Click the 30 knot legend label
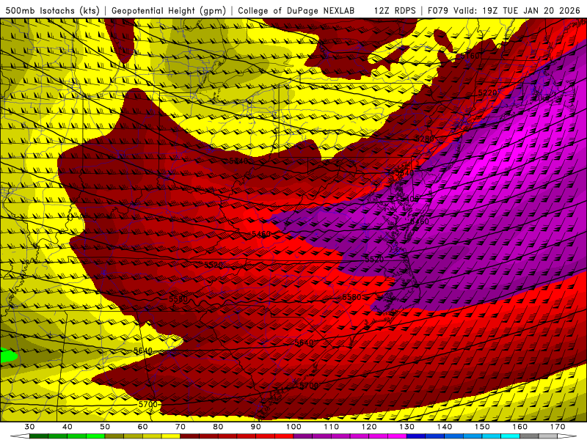The height and width of the screenshot is (440, 587). (x=29, y=427)
